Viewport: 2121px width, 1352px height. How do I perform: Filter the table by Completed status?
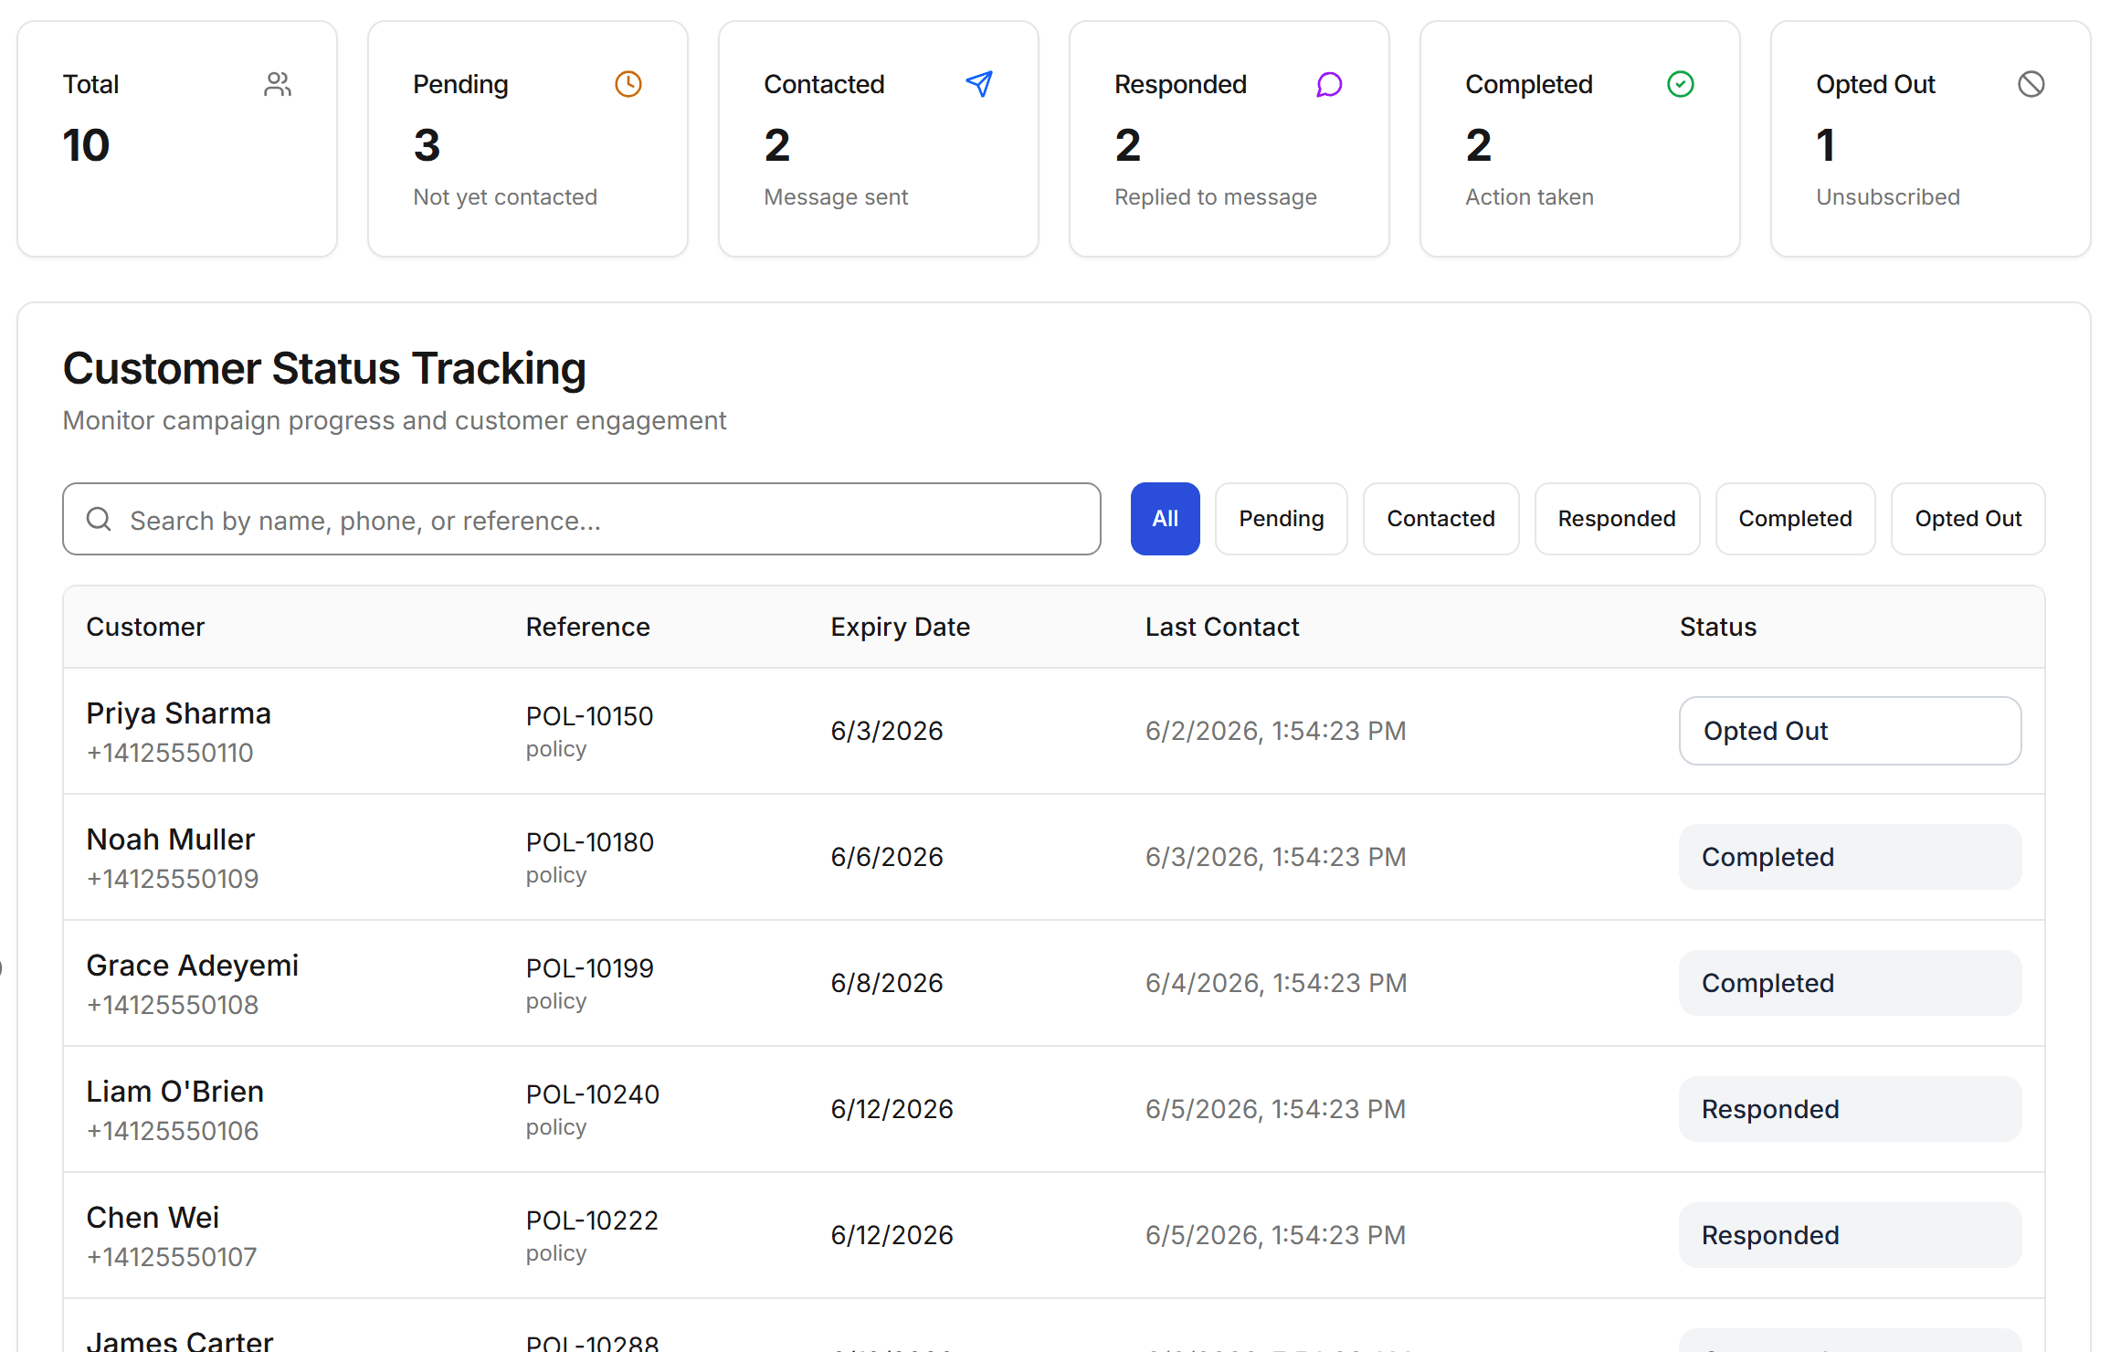click(1796, 519)
